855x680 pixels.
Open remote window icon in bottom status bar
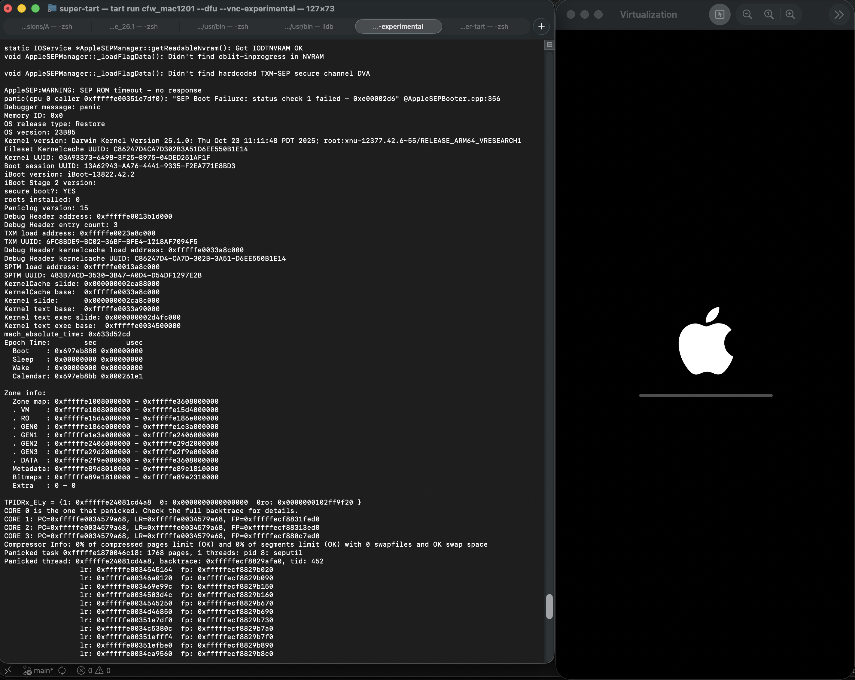click(8, 670)
